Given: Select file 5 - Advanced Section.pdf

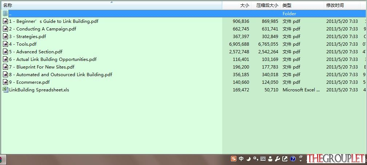Looking at the screenshot, I should click(x=36, y=52).
